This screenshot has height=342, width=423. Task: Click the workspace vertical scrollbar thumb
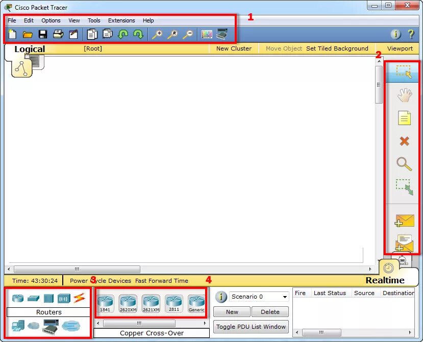(x=379, y=85)
